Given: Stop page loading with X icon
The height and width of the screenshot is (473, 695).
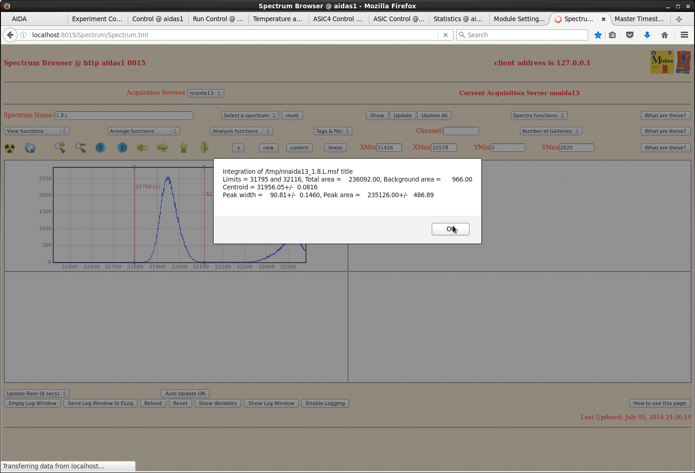Looking at the screenshot, I should (445, 35).
